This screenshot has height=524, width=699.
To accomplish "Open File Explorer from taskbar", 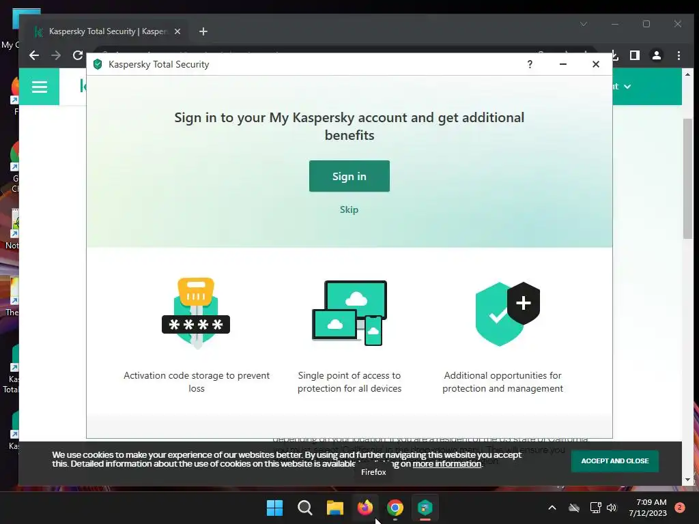I will [x=334, y=508].
